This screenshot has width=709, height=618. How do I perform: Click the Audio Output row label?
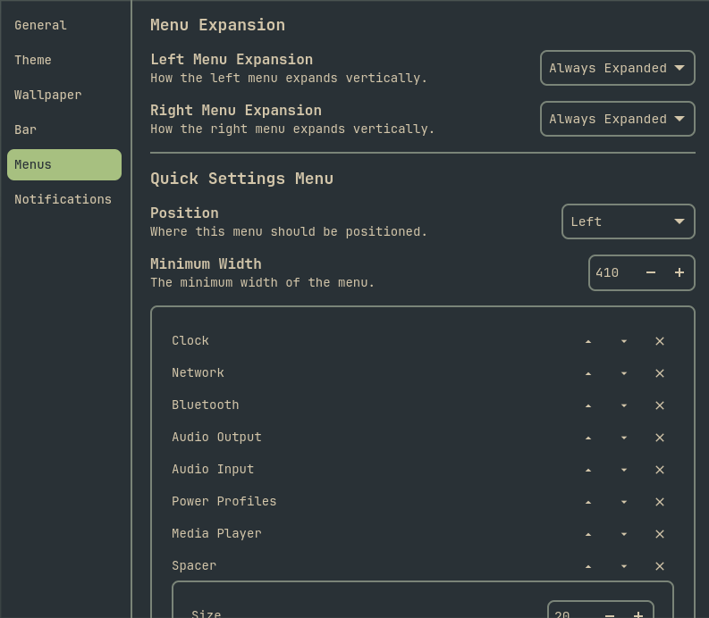(x=216, y=438)
